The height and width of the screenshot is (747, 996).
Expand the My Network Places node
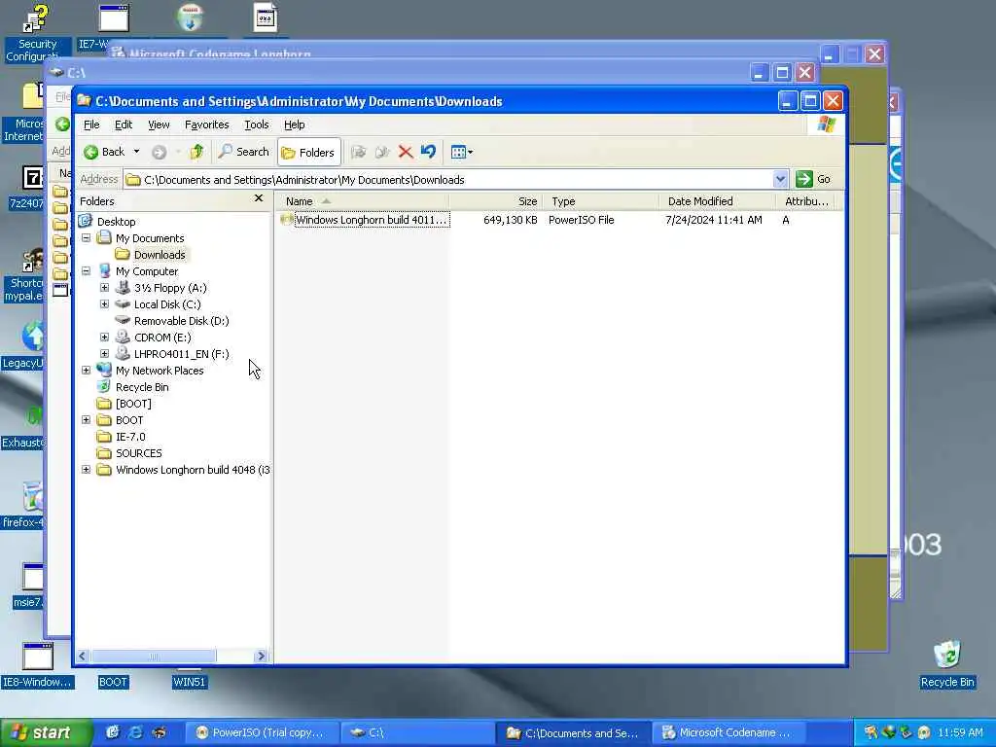(87, 371)
